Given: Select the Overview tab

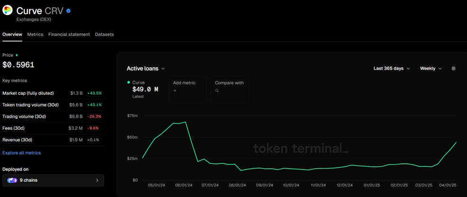Looking at the screenshot, I should click(12, 35).
